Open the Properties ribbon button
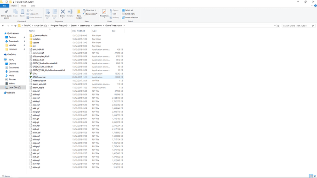 coord(104,14)
